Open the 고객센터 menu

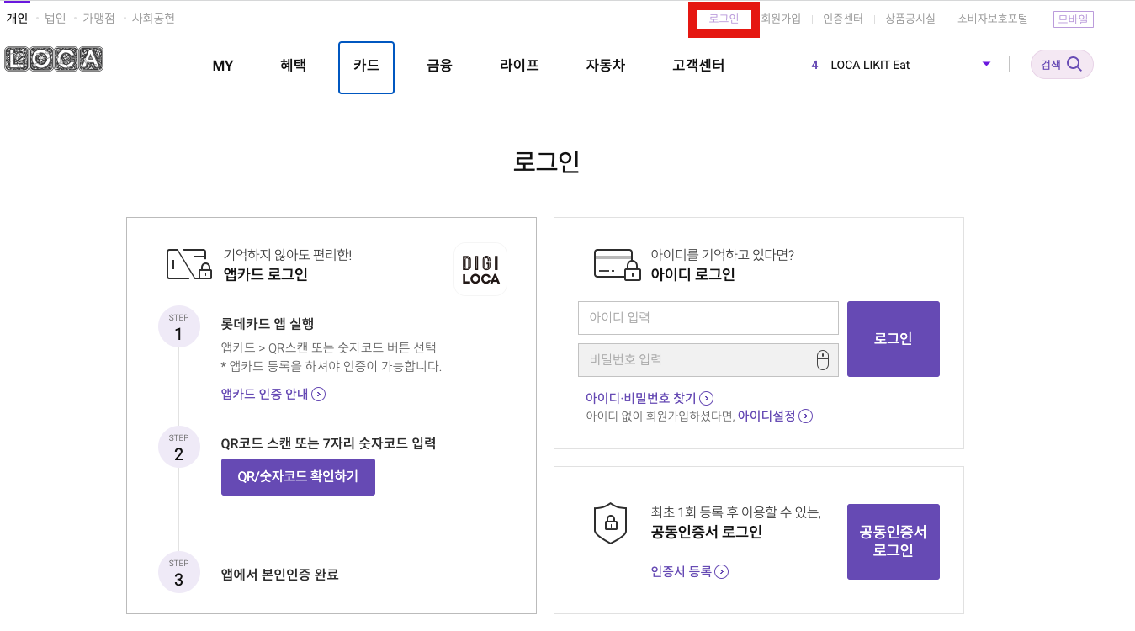(698, 65)
